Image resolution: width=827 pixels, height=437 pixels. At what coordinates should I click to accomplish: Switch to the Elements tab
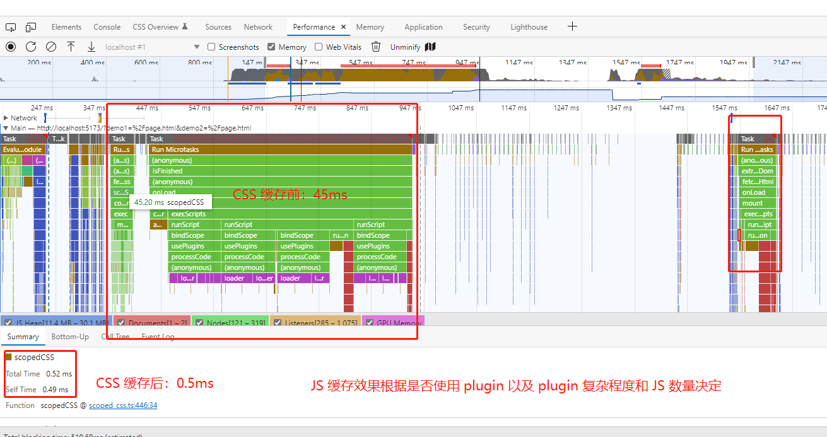coord(66,27)
